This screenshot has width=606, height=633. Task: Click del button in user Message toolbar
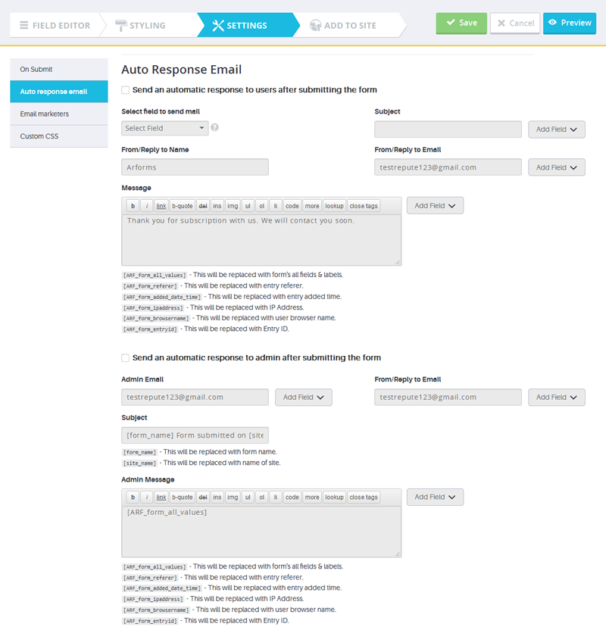203,206
